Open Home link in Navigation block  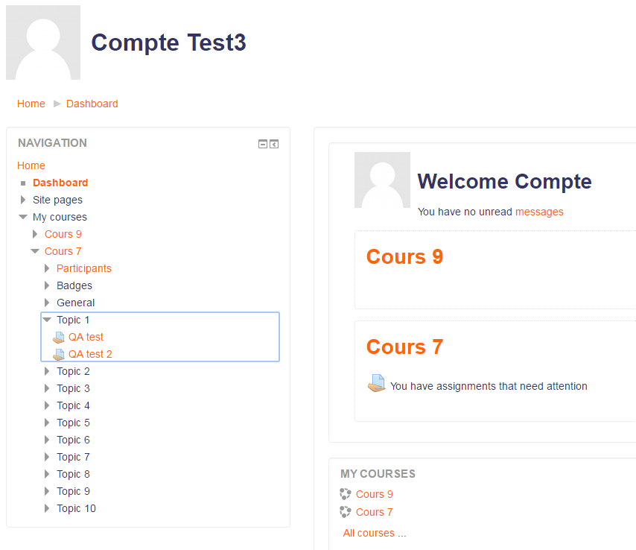tap(31, 165)
